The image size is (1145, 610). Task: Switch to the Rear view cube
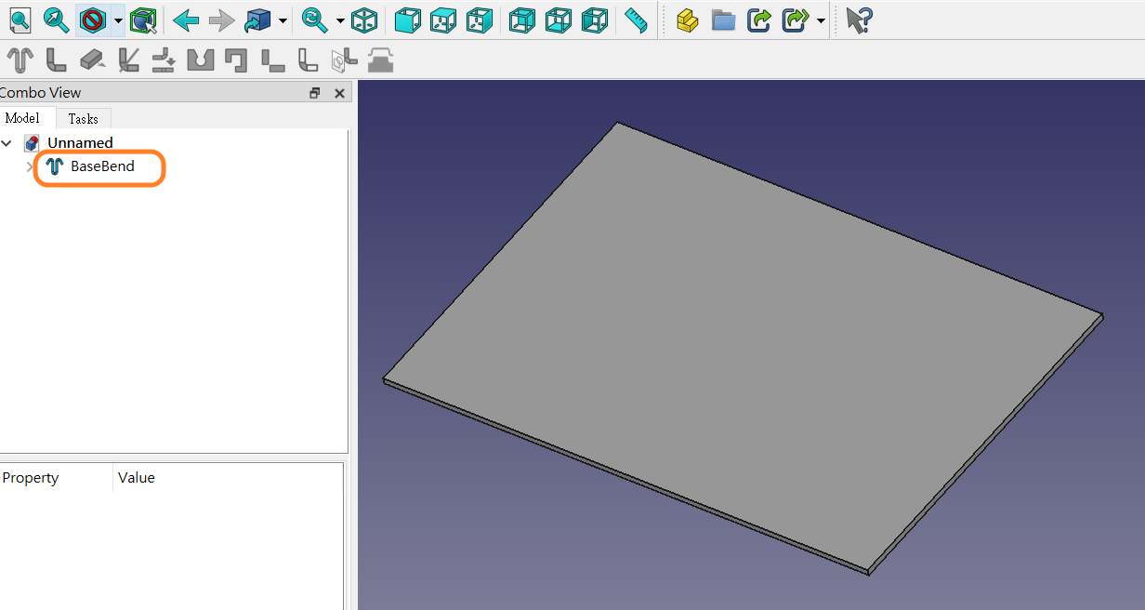522,20
